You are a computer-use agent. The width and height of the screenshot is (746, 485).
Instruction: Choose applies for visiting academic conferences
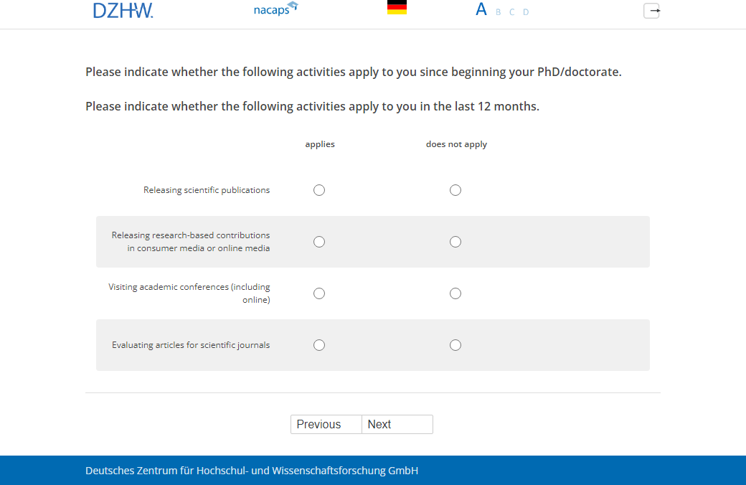click(319, 293)
